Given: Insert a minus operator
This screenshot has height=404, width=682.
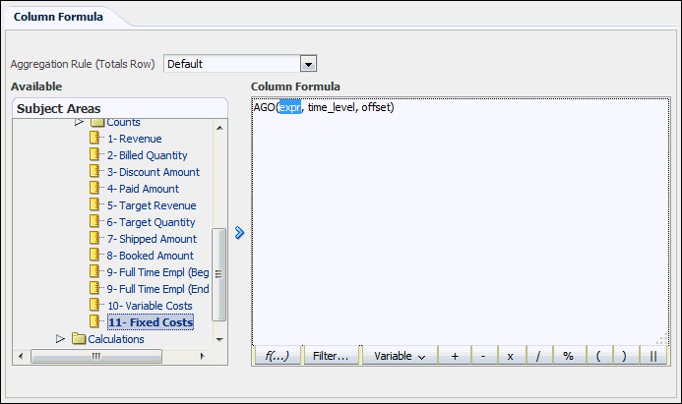Looking at the screenshot, I should pyautogui.click(x=483, y=356).
